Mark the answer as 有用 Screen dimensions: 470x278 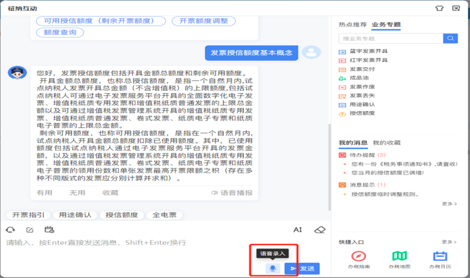(x=44, y=193)
